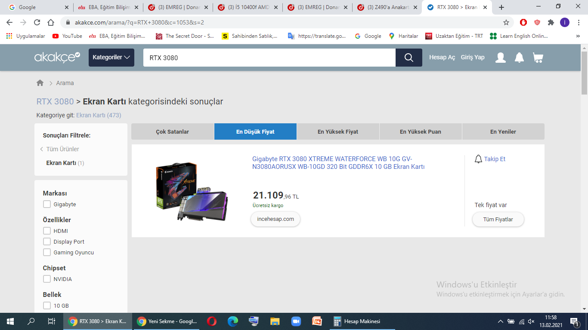The width and height of the screenshot is (588, 330).
Task: Open Zoom from the taskbar
Action: 296,321
